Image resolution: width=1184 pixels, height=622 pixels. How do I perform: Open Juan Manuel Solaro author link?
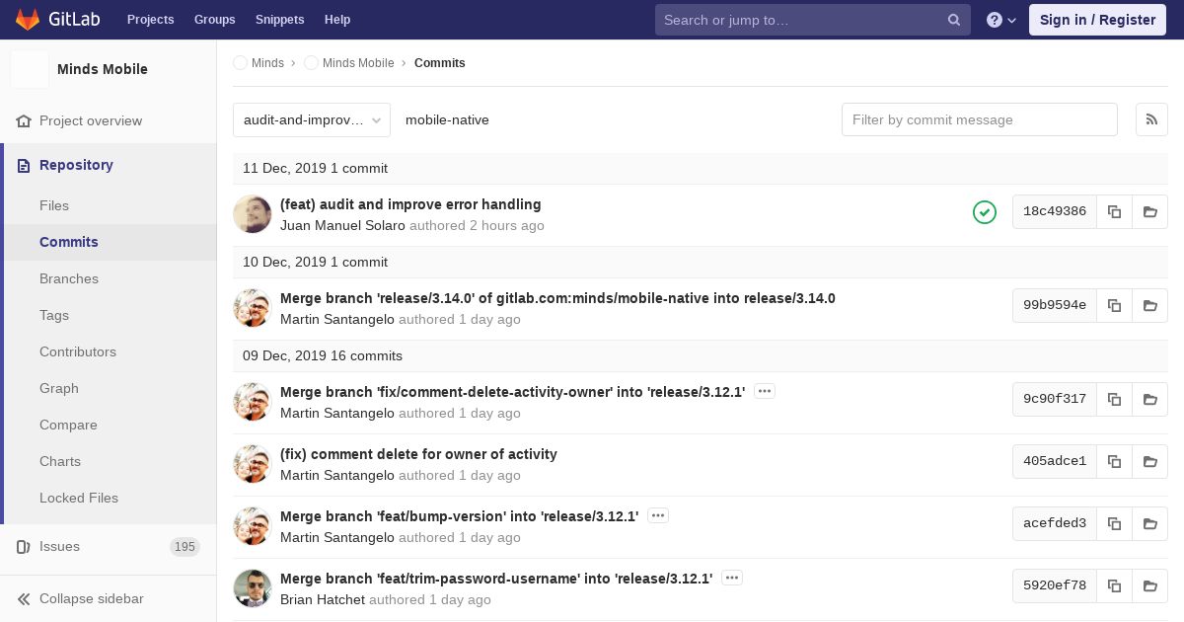pyautogui.click(x=342, y=225)
